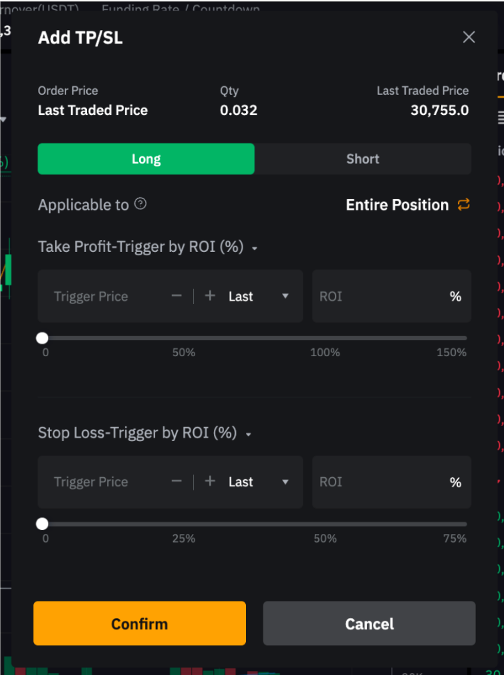Select the Long position side
The height and width of the screenshot is (675, 504).
click(x=146, y=159)
